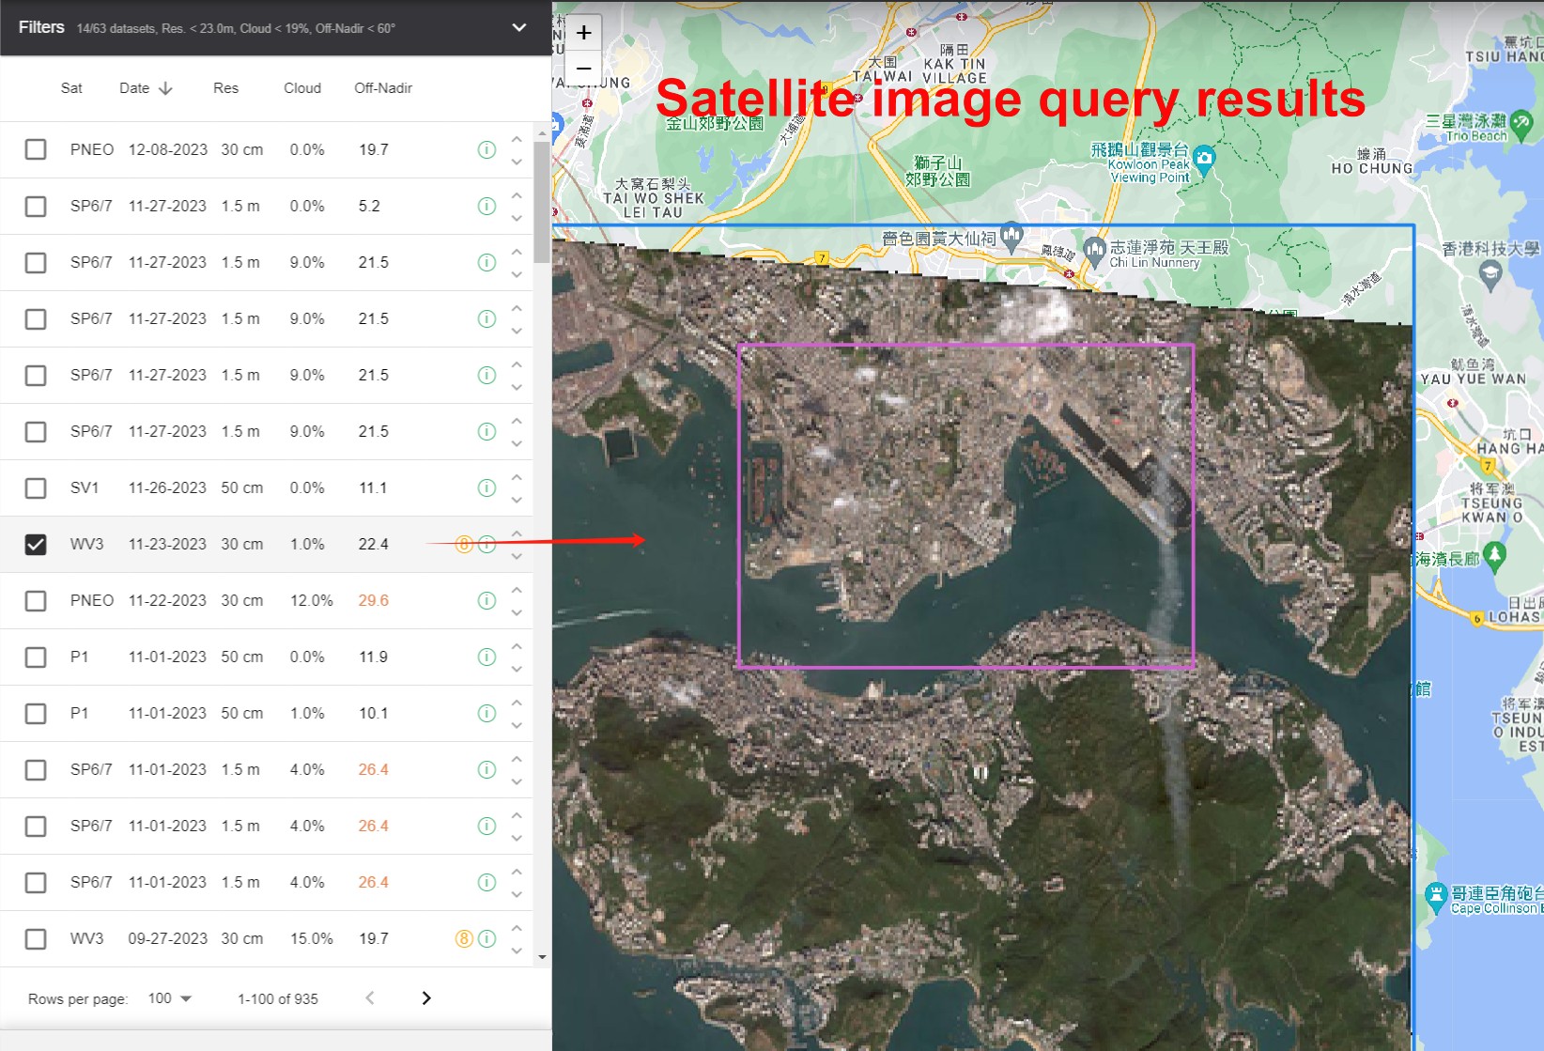Open info for PNEO 12-08-2023 dataset
The height and width of the screenshot is (1051, 1544).
486,150
